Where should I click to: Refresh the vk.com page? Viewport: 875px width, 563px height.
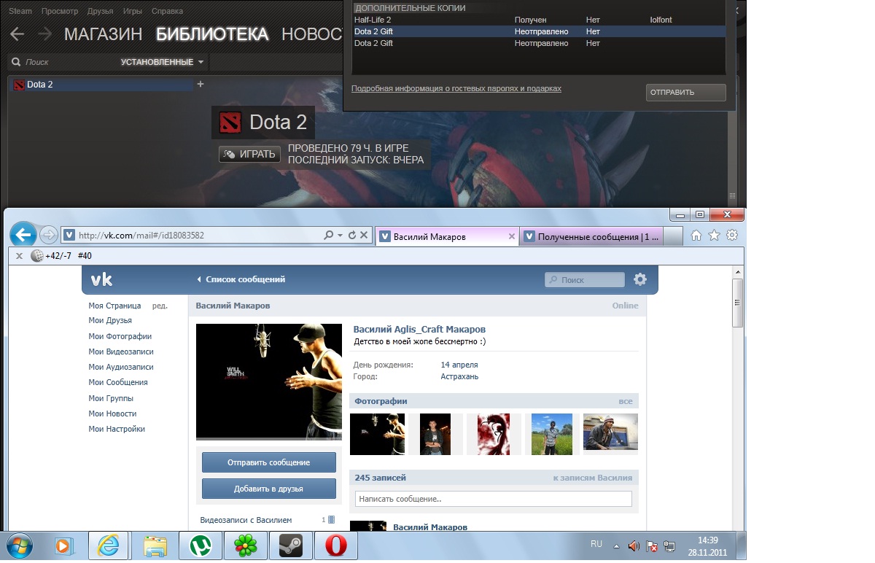[352, 235]
